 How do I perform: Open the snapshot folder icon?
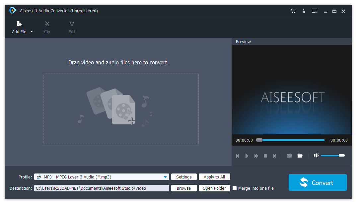click(300, 155)
